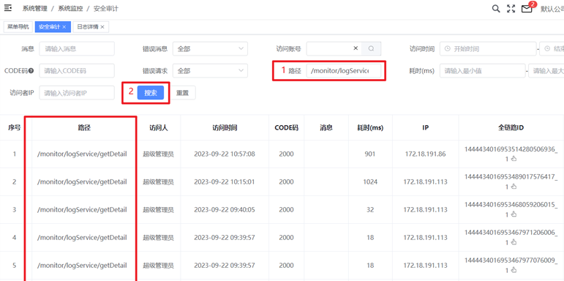Select access time 2023-09-22 10:15:01
Viewport: 564px width, 281px height.
point(225,182)
